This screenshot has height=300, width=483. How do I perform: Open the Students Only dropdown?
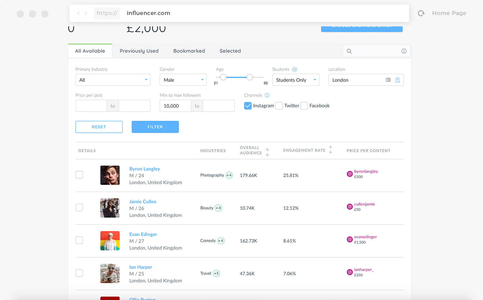[x=296, y=80]
